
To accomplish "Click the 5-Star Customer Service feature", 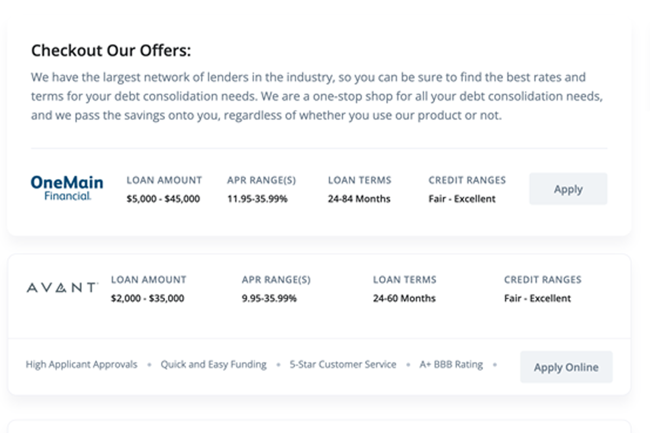I will pyautogui.click(x=343, y=364).
